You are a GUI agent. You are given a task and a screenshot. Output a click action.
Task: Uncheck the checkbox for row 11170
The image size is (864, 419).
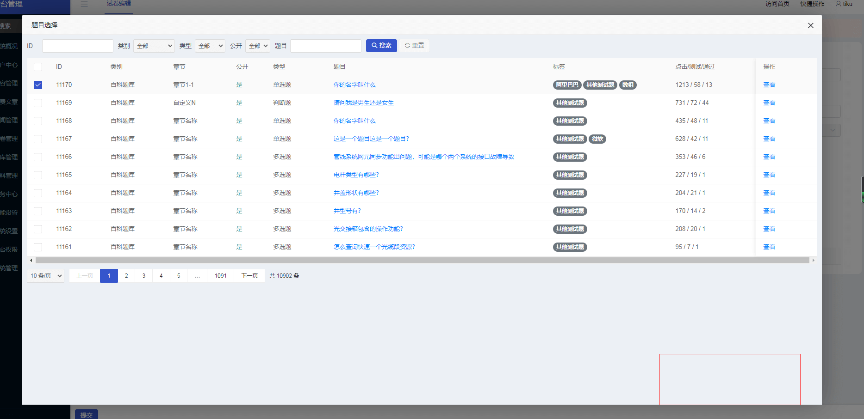pos(38,85)
